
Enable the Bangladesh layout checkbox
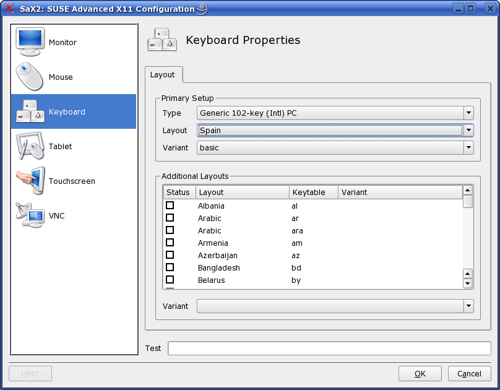click(x=170, y=267)
